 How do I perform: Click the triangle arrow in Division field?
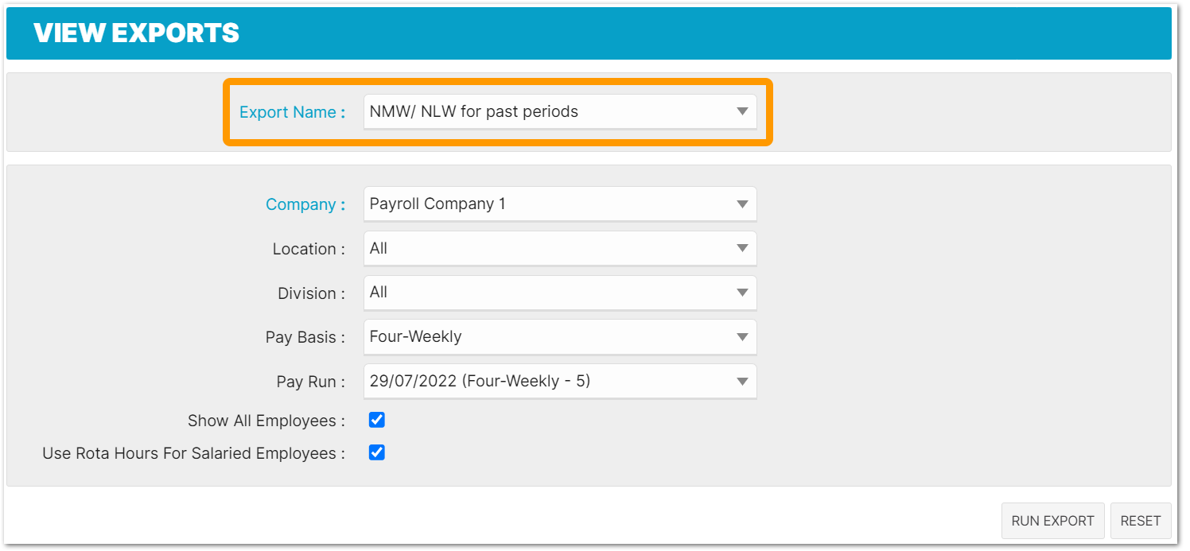742,293
